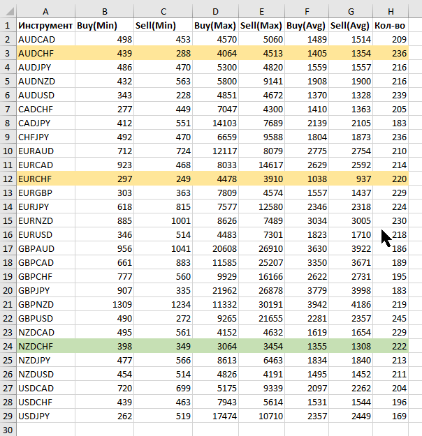Screen dimensions: 422x436
Task: Select the USDCAD cell
Action: pyautogui.click(x=45, y=388)
